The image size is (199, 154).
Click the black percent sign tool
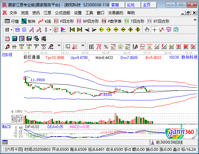[x=106, y=47]
